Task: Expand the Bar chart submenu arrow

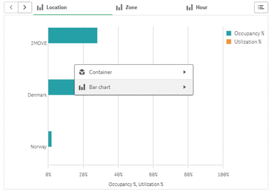Action: [184, 87]
